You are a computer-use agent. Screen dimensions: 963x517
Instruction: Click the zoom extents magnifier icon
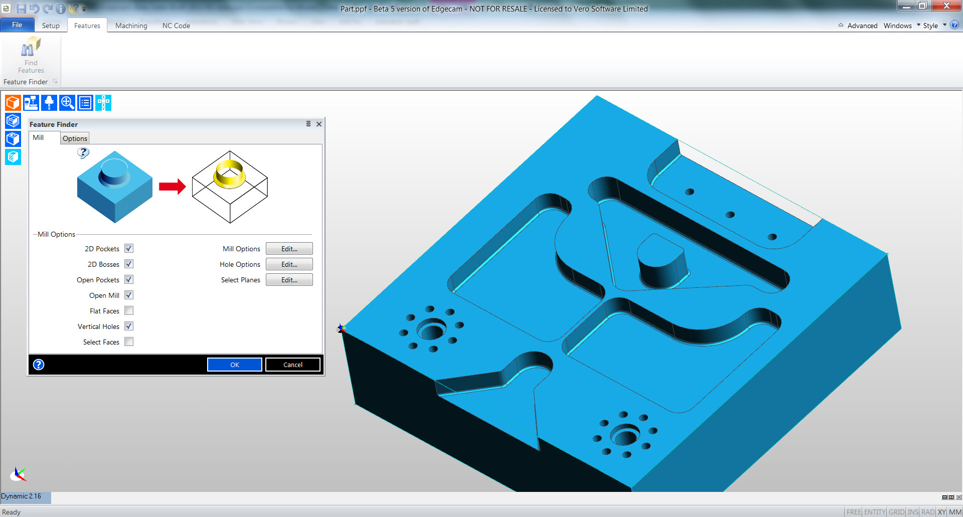[x=67, y=103]
